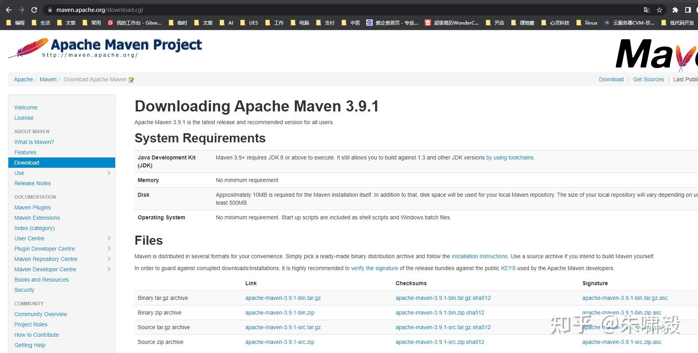Open the 摆地摊 bookmark folder
The image size is (698, 353).
[x=523, y=23]
